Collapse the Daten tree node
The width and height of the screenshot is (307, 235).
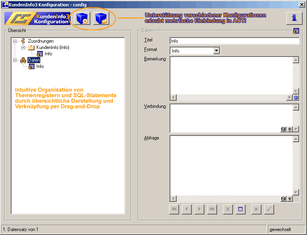click(x=15, y=60)
